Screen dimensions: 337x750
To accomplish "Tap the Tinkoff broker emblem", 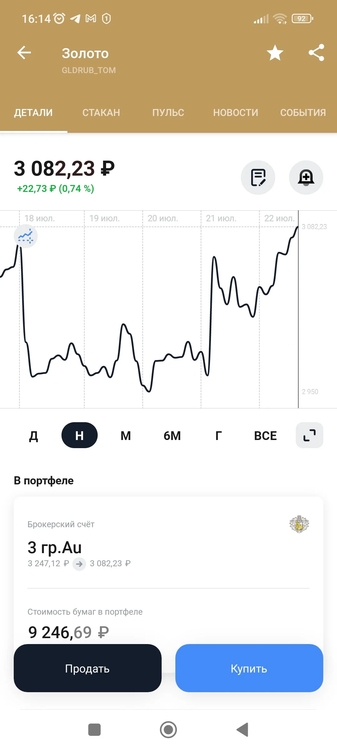I will (299, 524).
